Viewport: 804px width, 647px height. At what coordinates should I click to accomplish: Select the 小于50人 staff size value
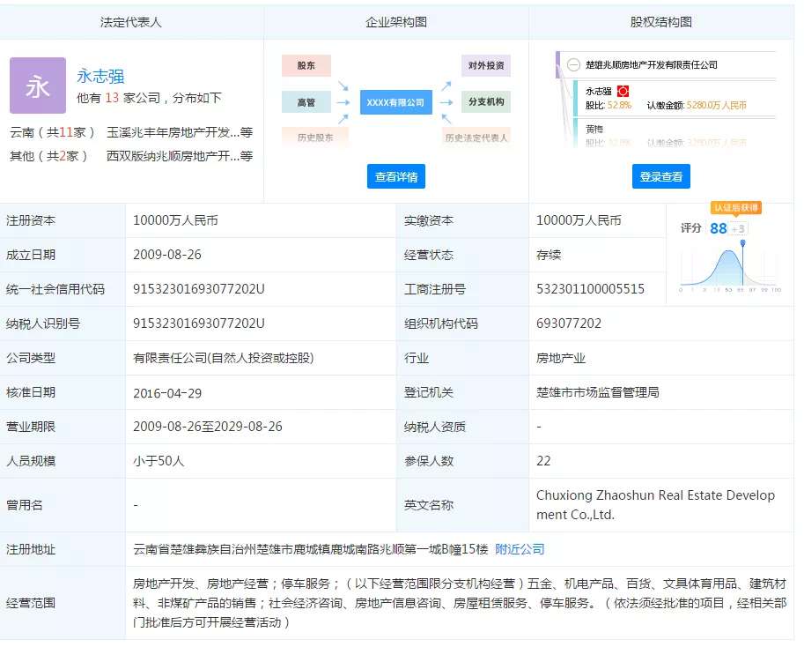[159, 461]
